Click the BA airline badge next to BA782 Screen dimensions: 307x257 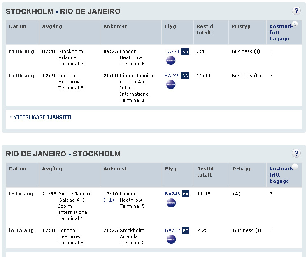point(186,230)
